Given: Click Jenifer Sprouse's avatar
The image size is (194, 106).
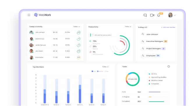Looking at the screenshot, I should click(x=31, y=45).
